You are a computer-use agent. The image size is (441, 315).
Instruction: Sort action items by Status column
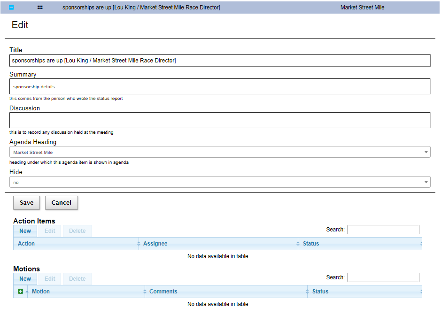[360, 244]
